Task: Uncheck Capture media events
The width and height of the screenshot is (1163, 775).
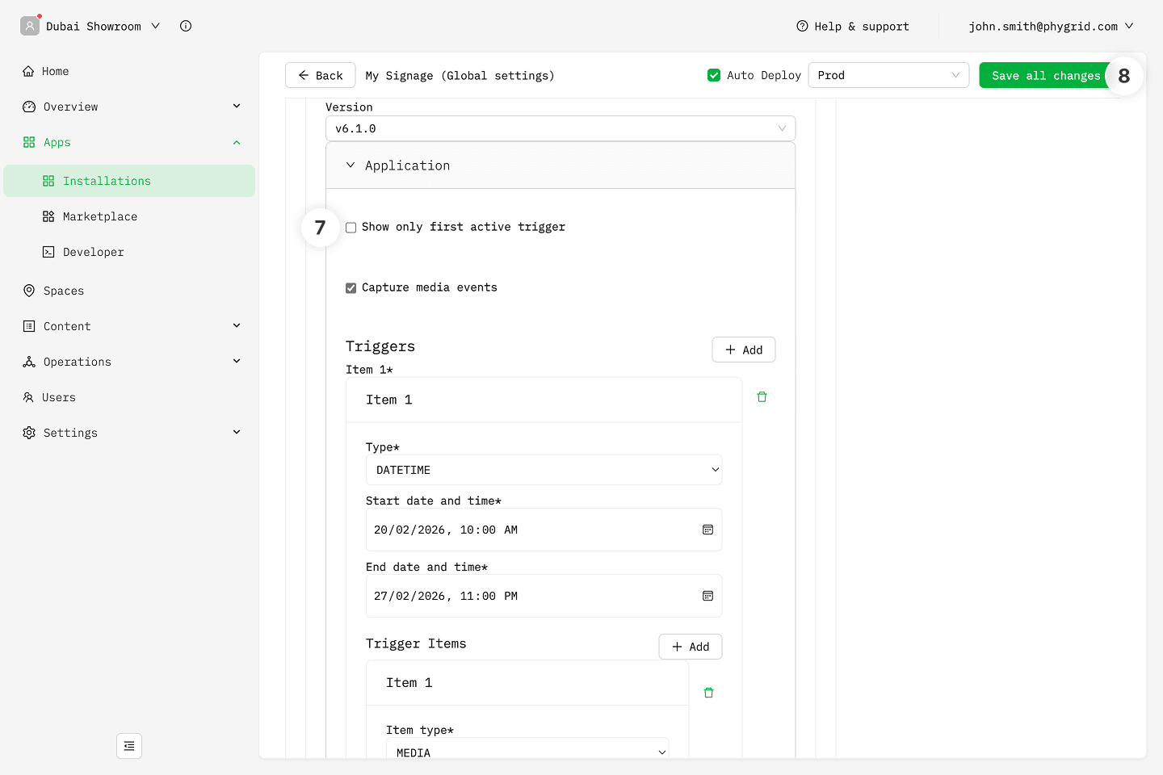Action: point(351,288)
